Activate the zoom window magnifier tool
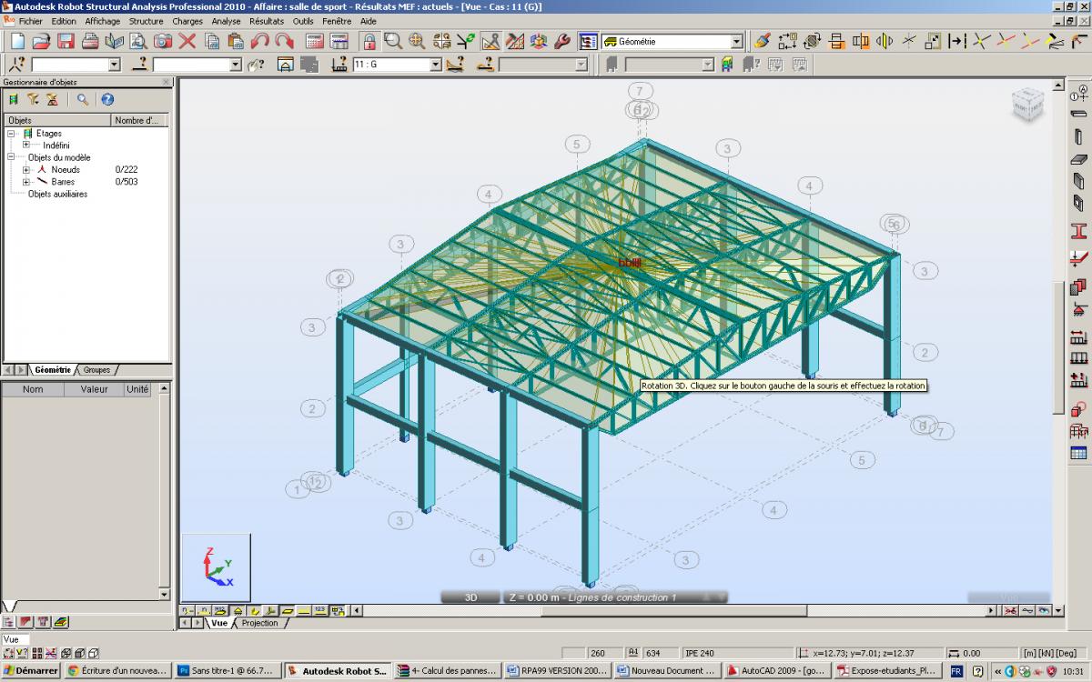 (393, 41)
